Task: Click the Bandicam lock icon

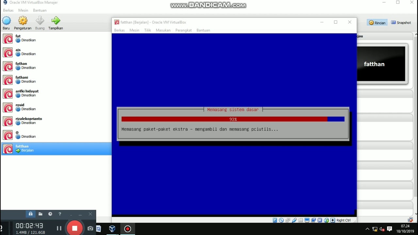Action: [x=31, y=214]
